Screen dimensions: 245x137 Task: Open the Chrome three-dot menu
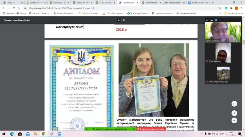[x=242, y=8]
